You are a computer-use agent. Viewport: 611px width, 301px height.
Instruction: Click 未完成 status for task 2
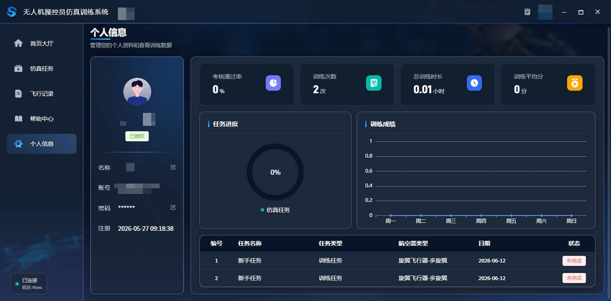pos(574,278)
